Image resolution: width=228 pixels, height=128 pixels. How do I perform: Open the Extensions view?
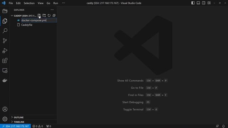[x=5, y=60]
